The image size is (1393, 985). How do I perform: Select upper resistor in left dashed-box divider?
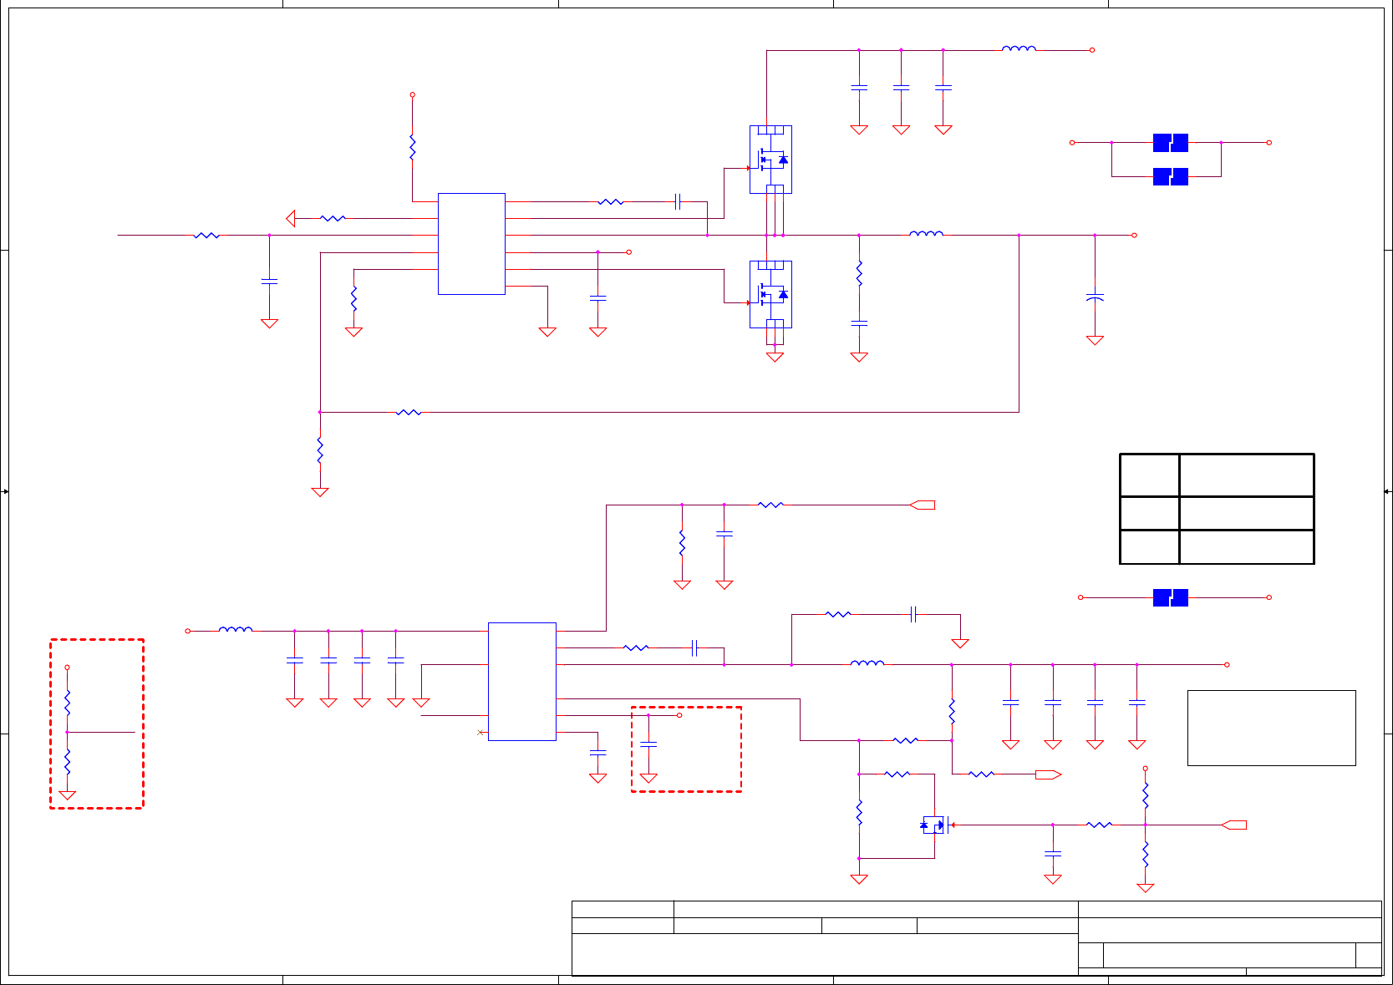67,703
